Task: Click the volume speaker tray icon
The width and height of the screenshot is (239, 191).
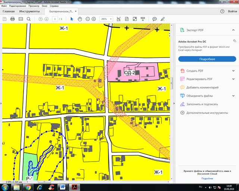Action: [x=210, y=187]
